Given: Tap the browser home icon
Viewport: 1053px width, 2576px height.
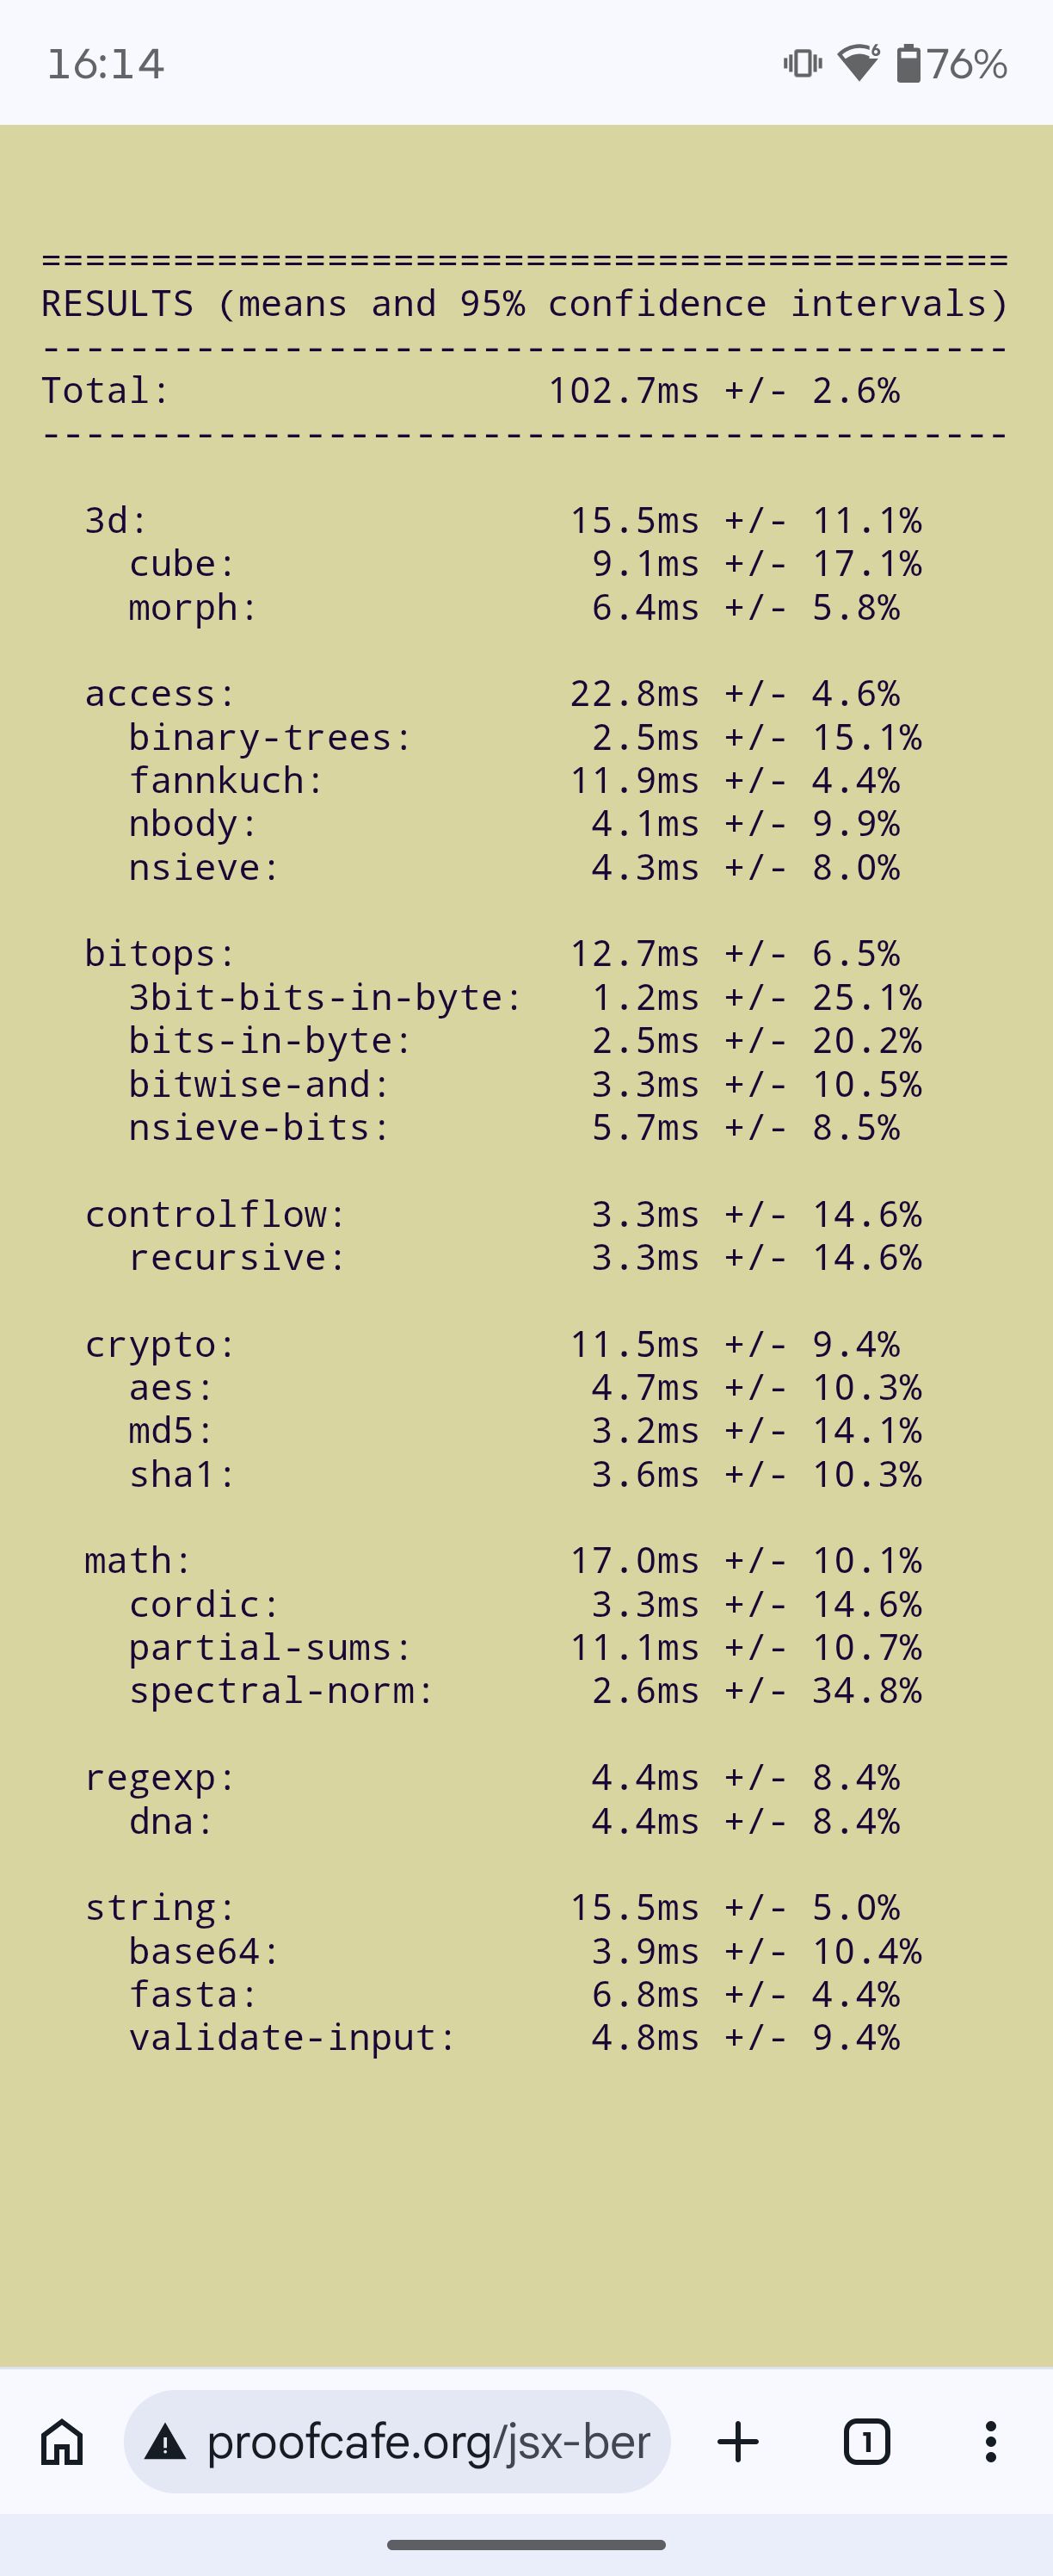Looking at the screenshot, I should 62,2442.
